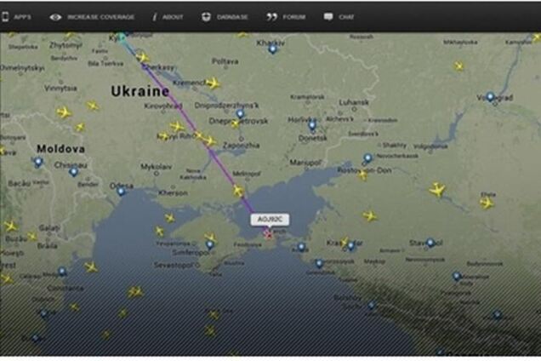Click the flight callsign label popup

270,220
